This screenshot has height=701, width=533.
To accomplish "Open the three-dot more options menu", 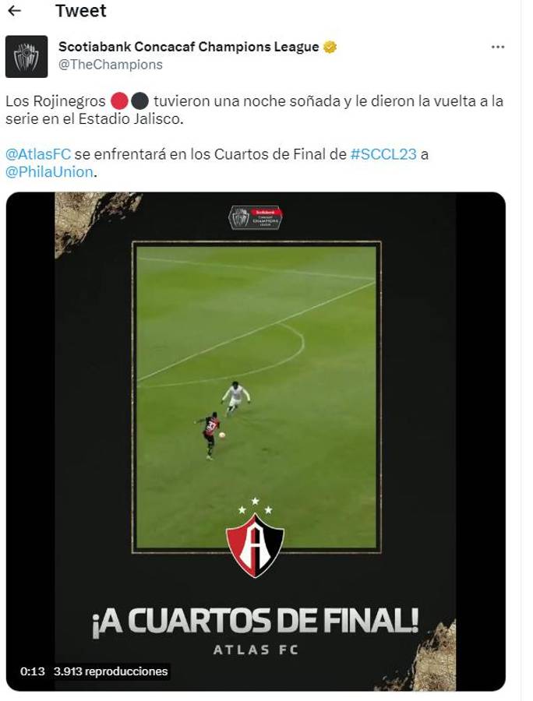I will 497,47.
